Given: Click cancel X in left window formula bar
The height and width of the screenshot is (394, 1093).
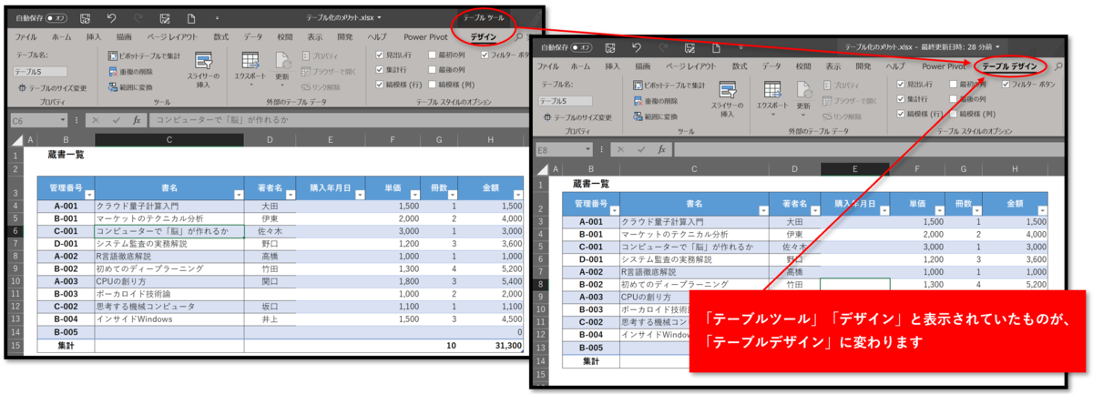Looking at the screenshot, I should [x=97, y=119].
